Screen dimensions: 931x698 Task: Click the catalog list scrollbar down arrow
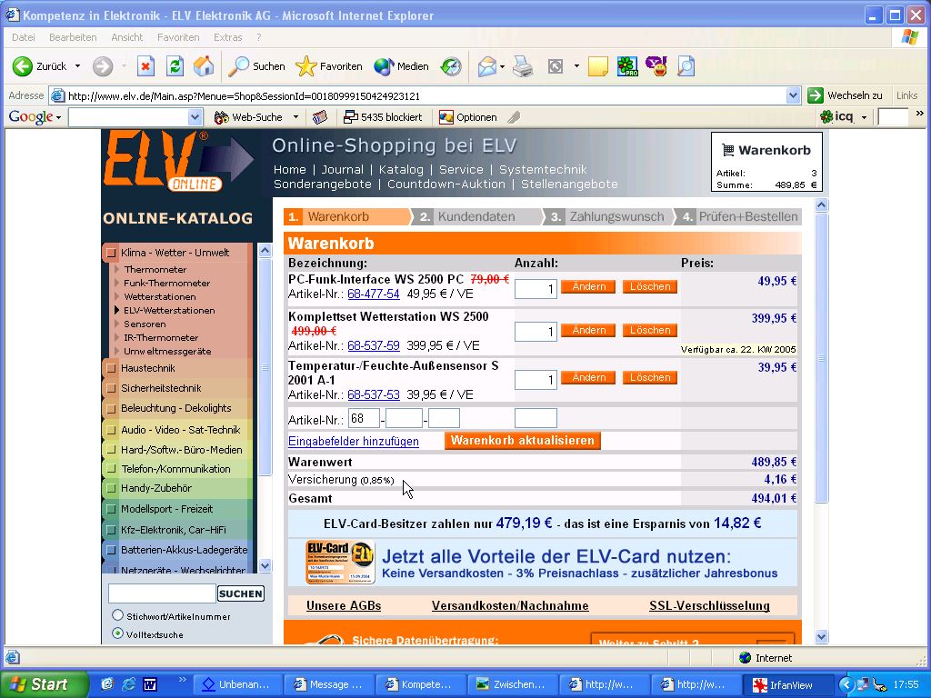(265, 565)
